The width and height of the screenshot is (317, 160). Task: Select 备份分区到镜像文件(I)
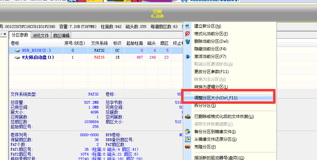pos(215,131)
